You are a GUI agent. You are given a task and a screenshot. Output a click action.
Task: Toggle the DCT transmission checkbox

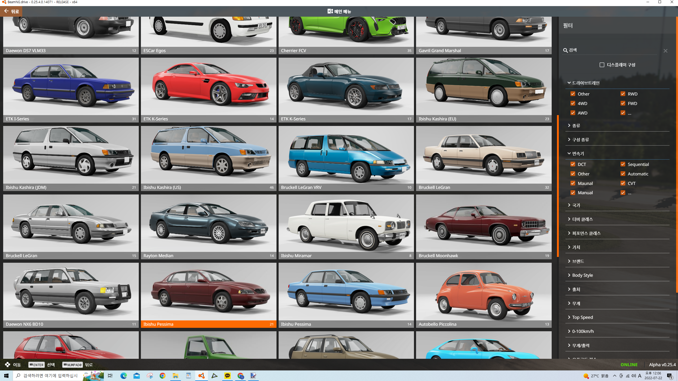(x=573, y=164)
